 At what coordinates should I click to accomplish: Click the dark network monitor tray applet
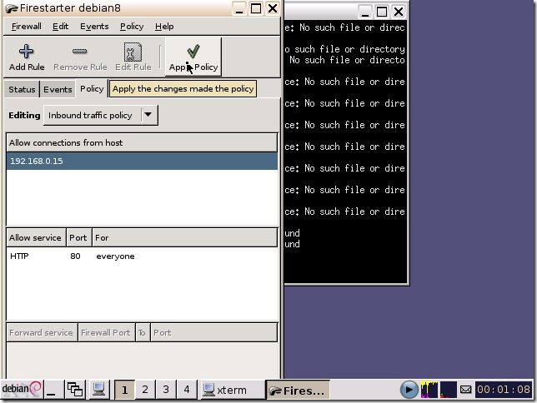click(x=449, y=390)
